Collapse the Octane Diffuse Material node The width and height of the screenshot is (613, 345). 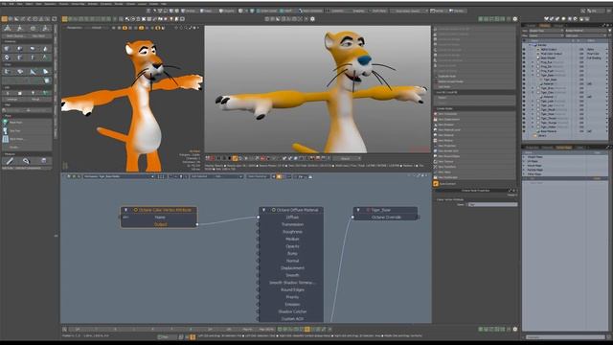click(264, 210)
